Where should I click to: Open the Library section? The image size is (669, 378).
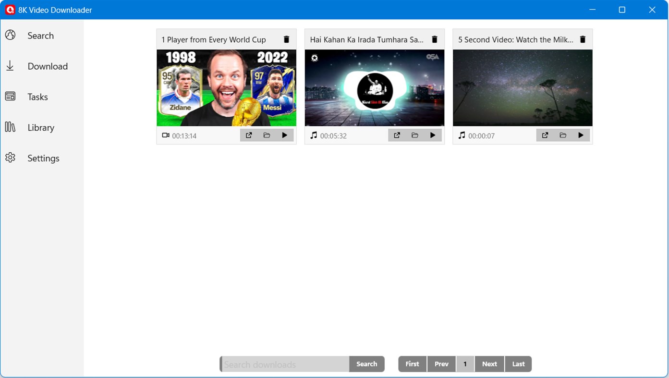[x=41, y=127]
